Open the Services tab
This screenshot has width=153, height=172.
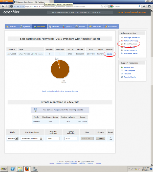95,26
